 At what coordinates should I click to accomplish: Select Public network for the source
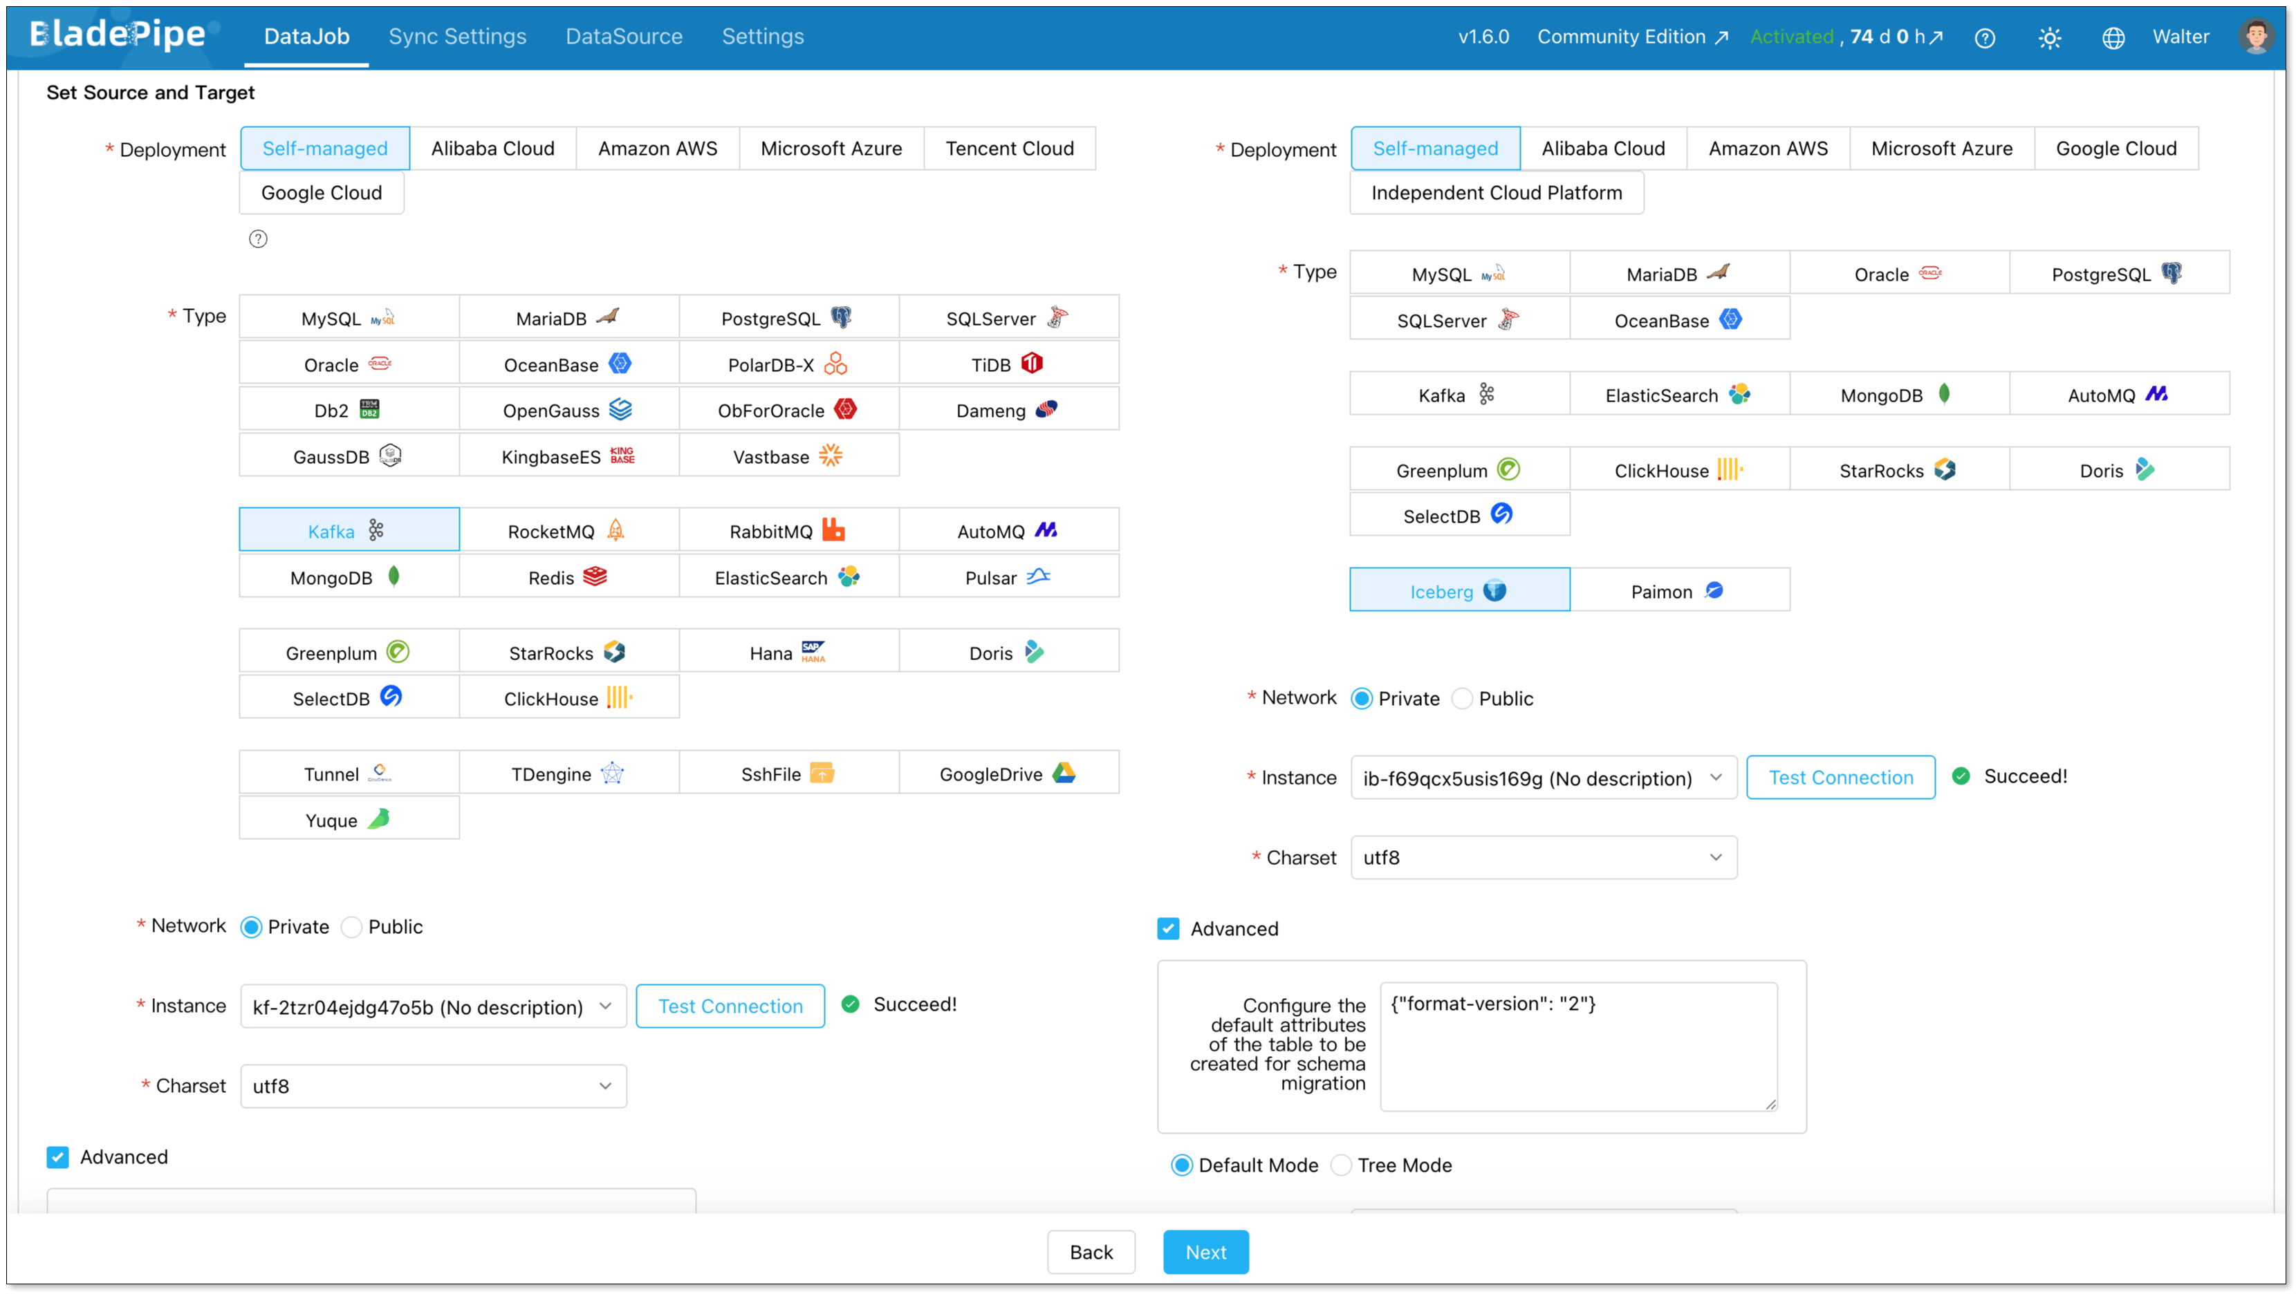[382, 927]
